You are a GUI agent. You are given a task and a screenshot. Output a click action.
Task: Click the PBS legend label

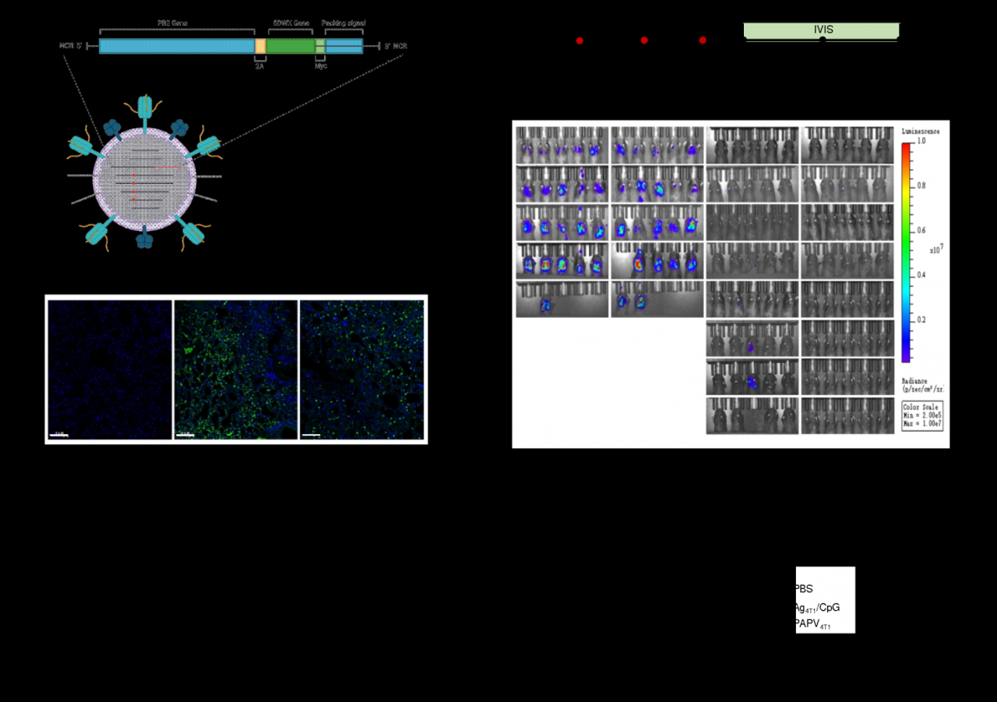click(x=804, y=589)
